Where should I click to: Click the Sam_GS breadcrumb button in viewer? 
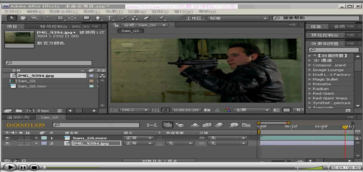point(131,31)
